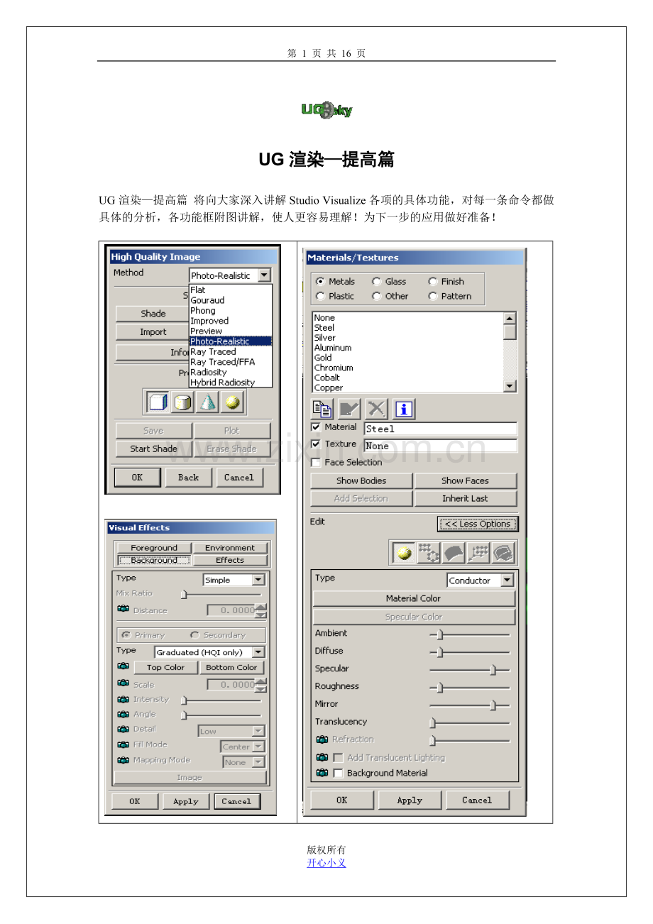Click the yellow sphere material edit icon
The width and height of the screenshot is (653, 924).
[405, 553]
